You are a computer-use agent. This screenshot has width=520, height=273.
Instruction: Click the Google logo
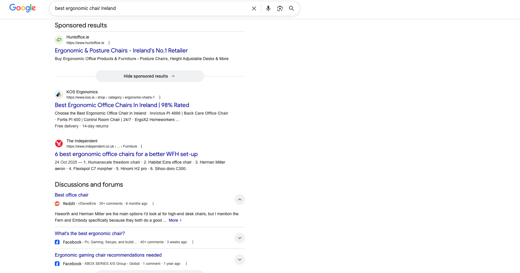pos(22,8)
